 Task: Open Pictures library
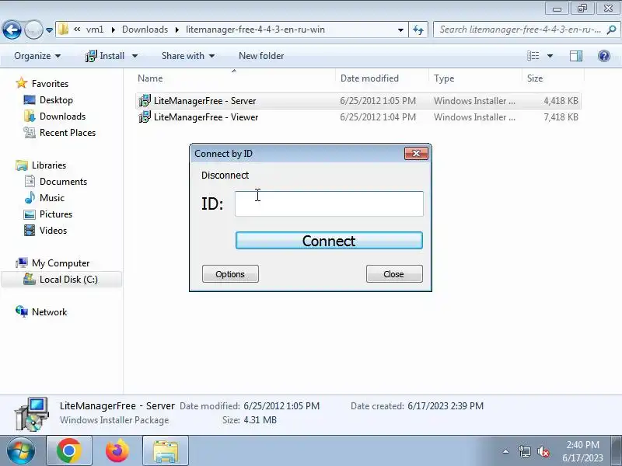pyautogui.click(x=56, y=214)
